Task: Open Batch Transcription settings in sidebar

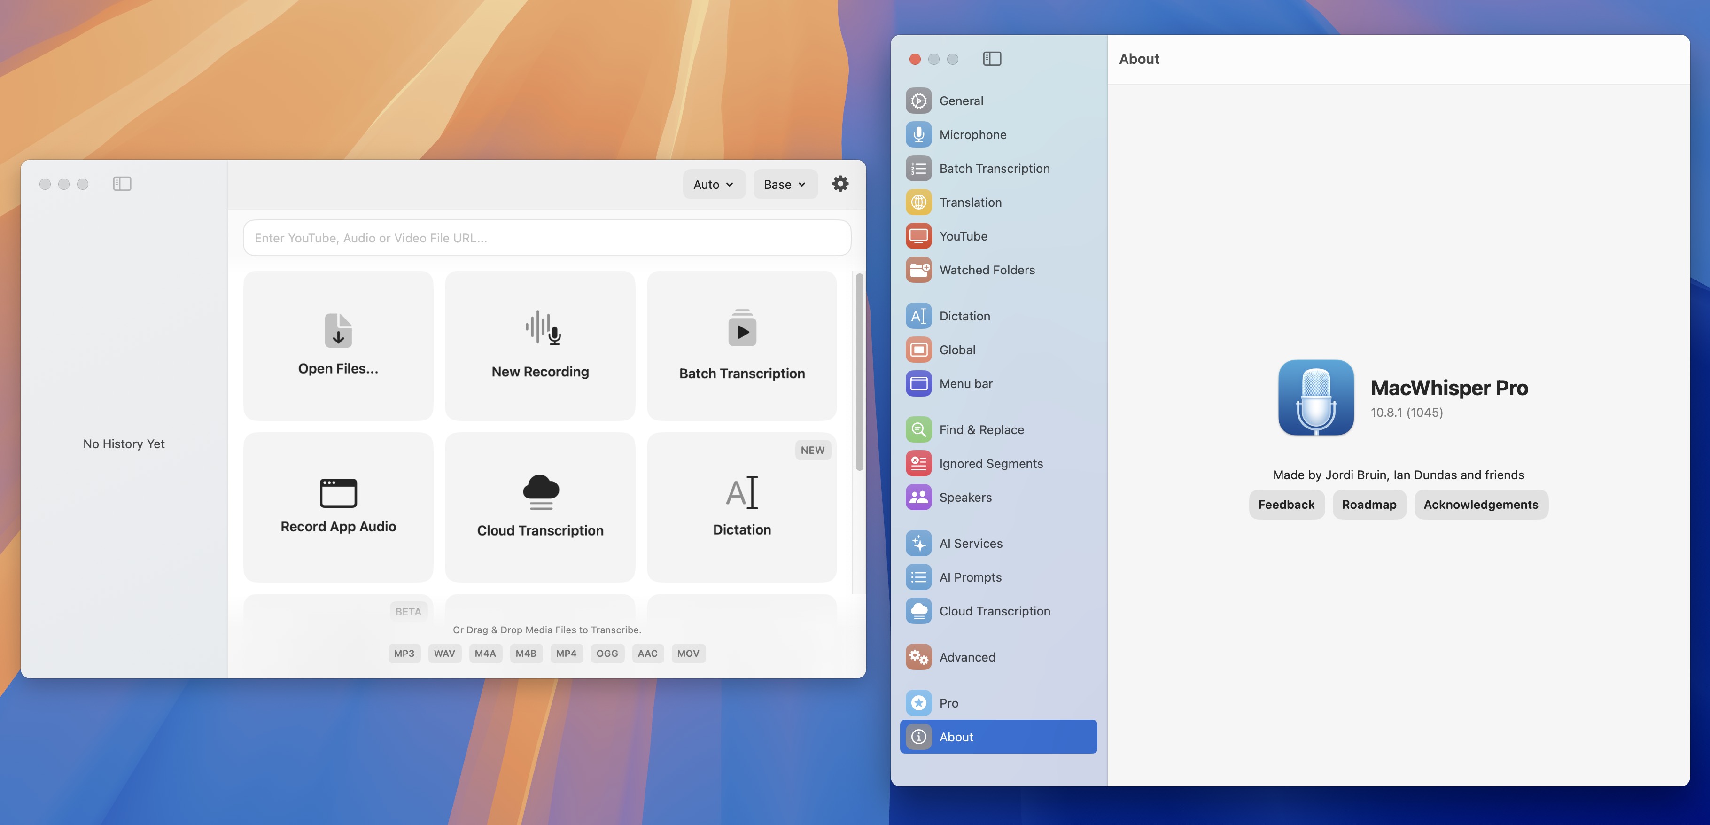Action: pos(998,169)
